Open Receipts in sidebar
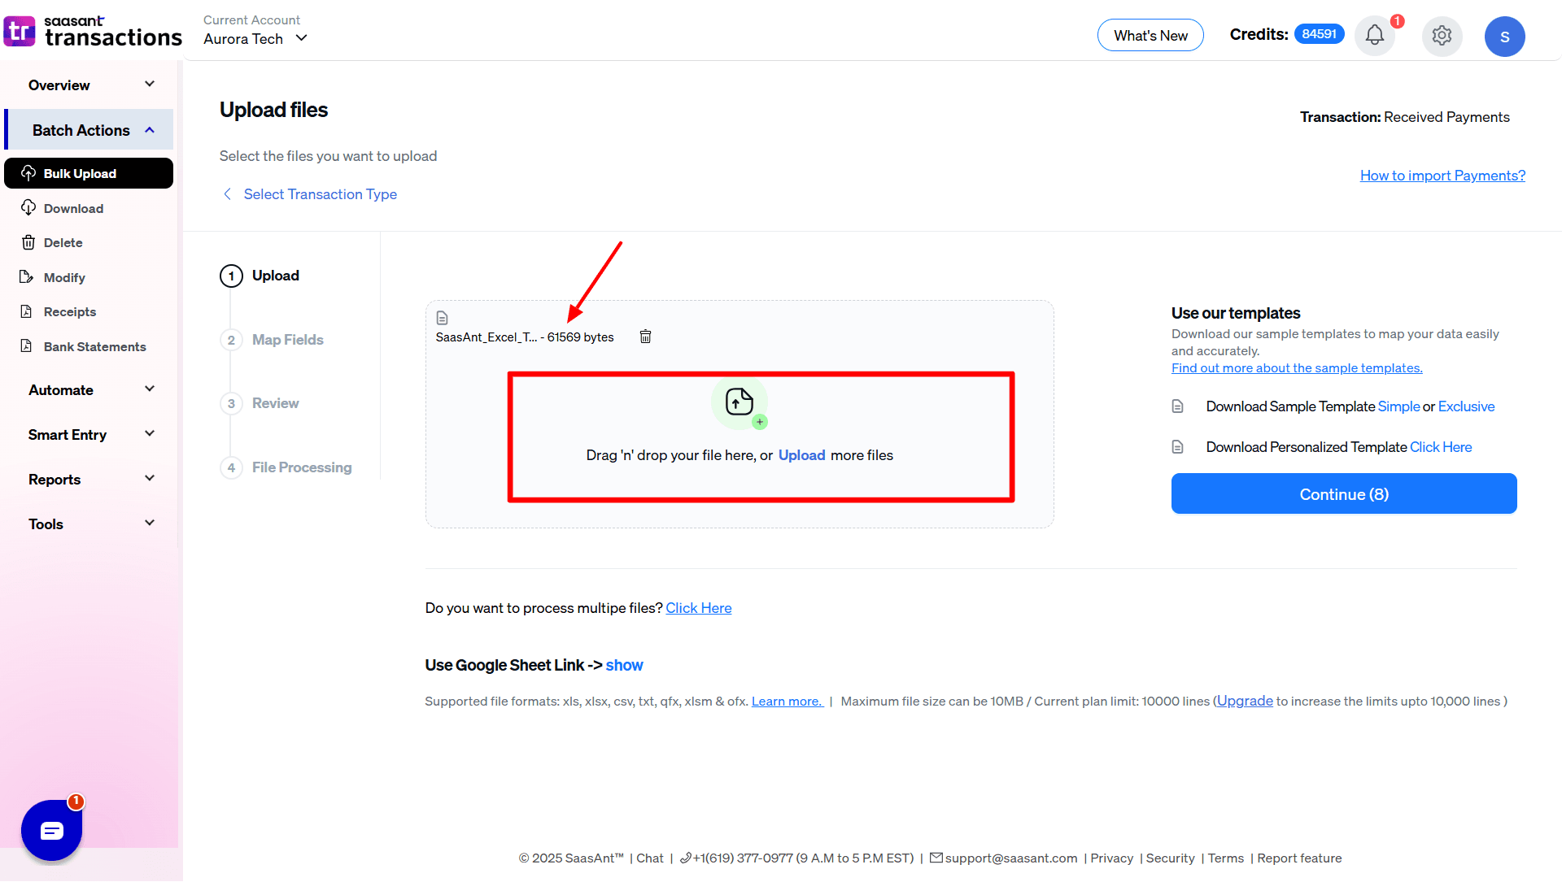This screenshot has height=882, width=1562. 69,312
